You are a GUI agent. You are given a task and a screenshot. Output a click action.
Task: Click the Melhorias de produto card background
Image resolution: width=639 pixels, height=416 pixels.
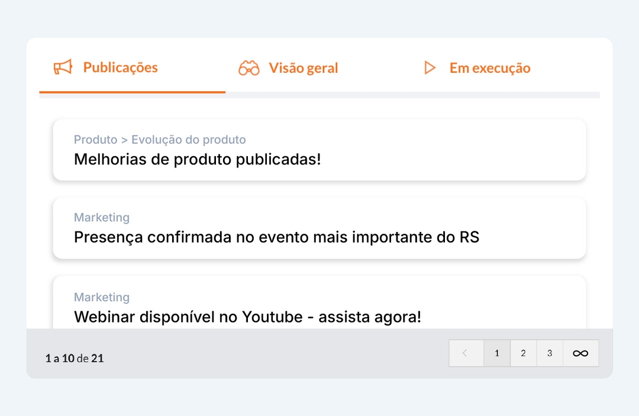[x=448, y=150]
